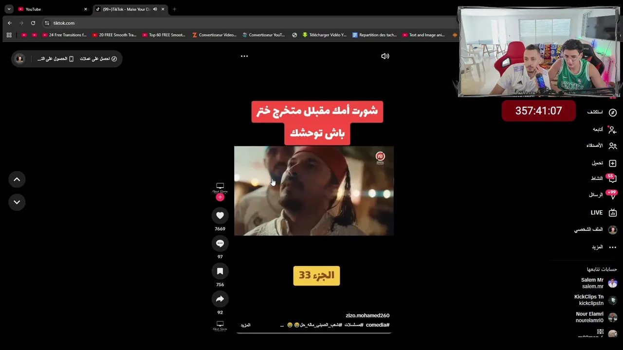Open the profile avatar in the top-left pill
Screen dimensions: 623x350
coord(19,59)
